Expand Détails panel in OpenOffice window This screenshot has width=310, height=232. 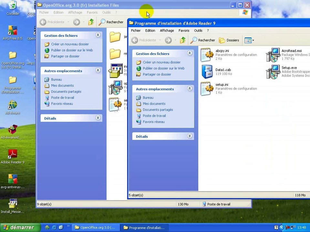98,118
